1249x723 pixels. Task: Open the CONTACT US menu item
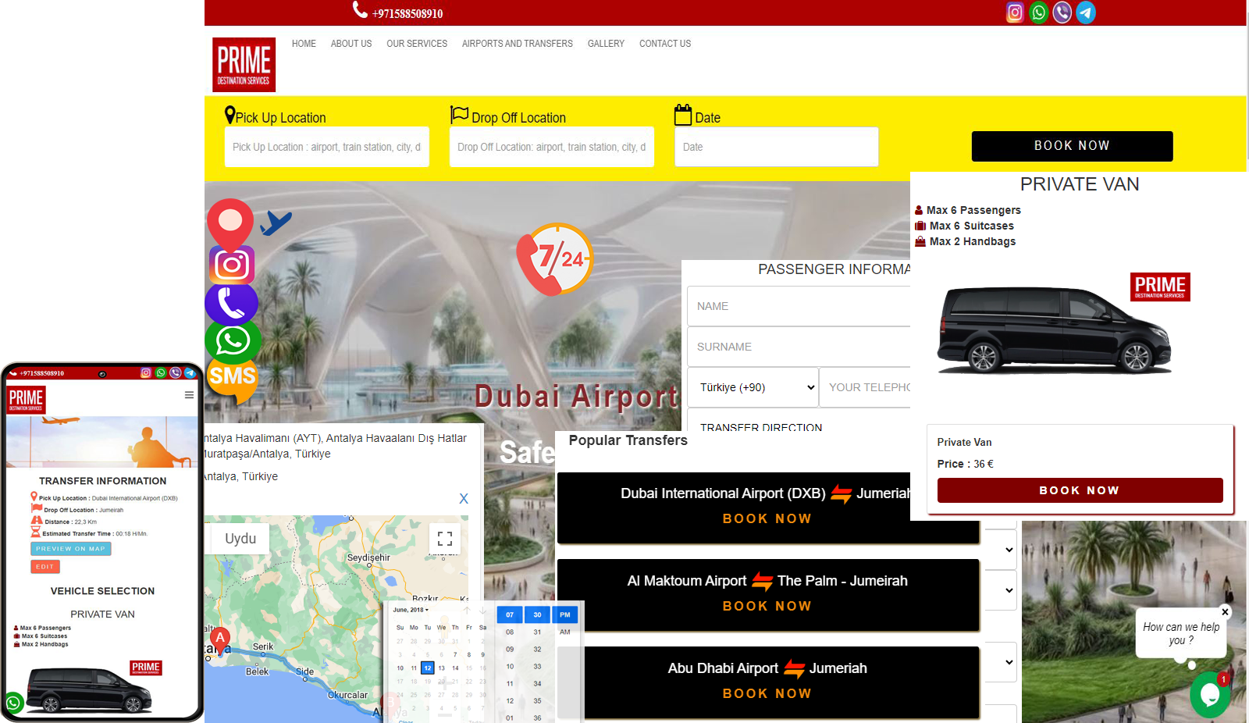click(x=665, y=44)
